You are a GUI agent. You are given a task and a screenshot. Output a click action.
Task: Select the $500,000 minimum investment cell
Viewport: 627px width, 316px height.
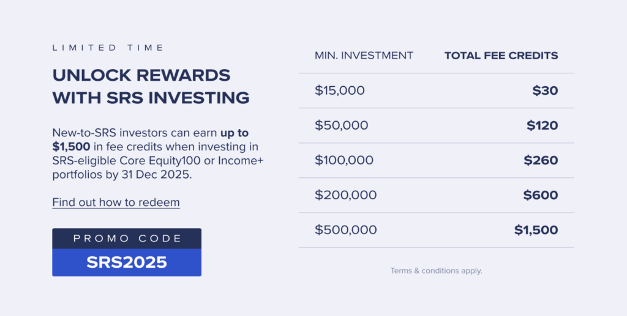(x=345, y=230)
